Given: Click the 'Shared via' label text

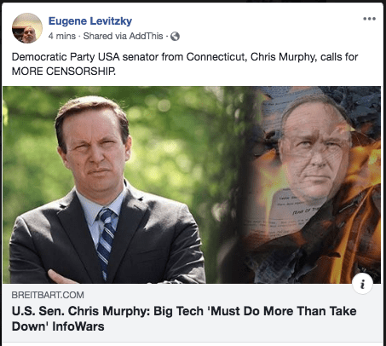Looking at the screenshot, I should (105, 36).
